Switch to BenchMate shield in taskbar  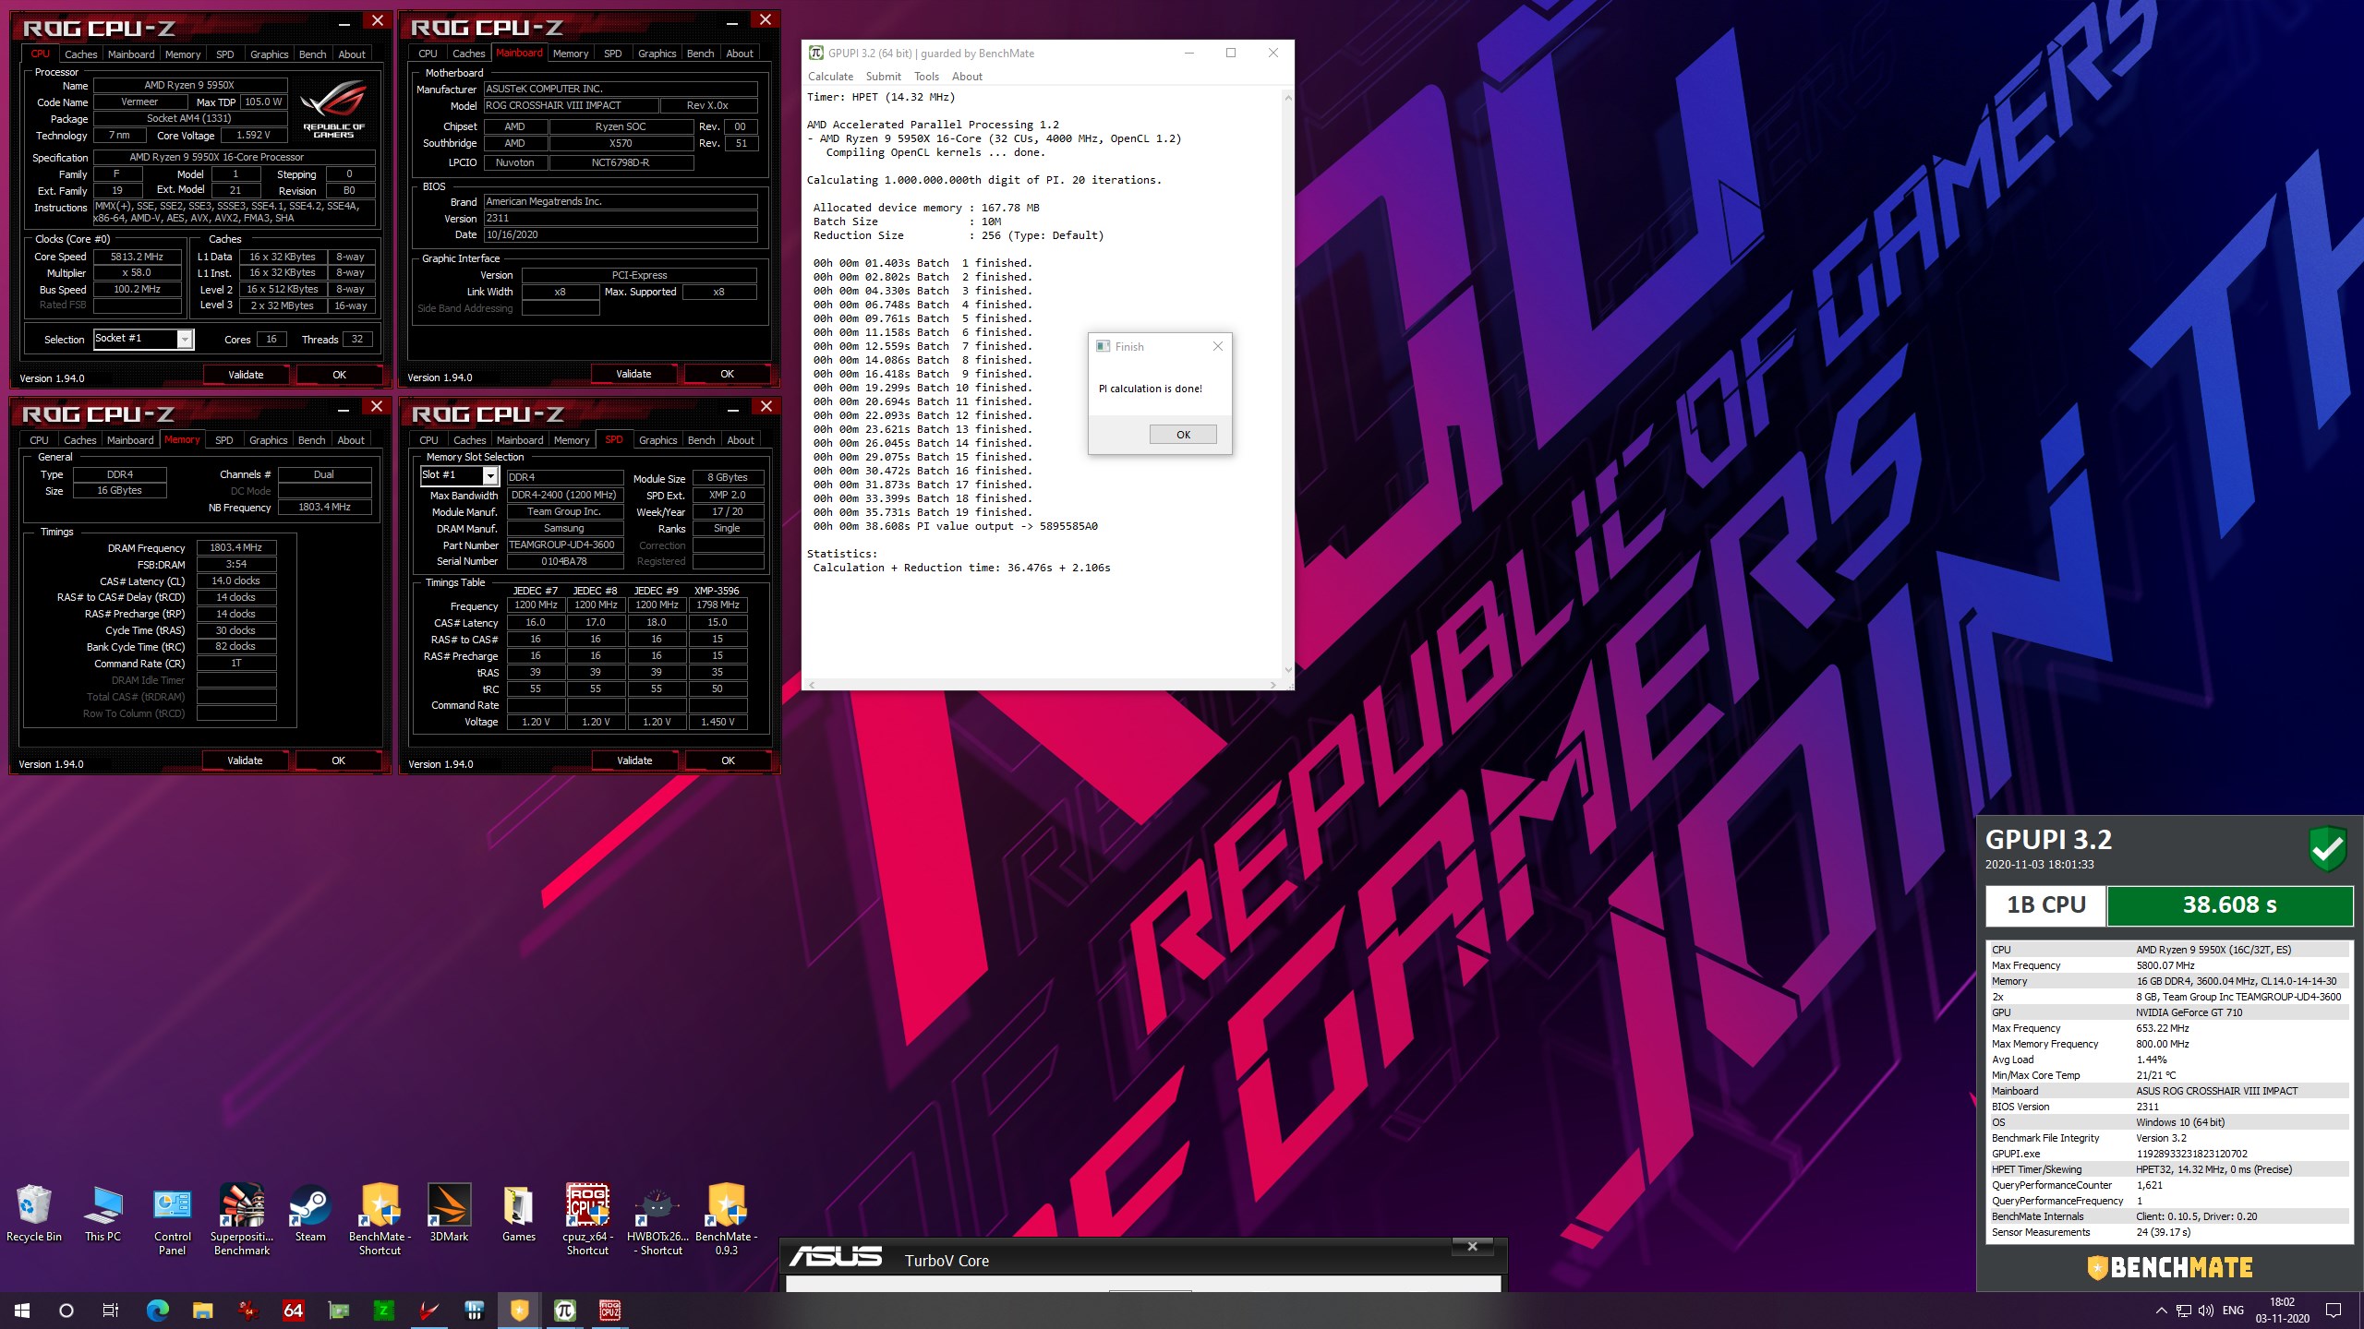pyautogui.click(x=520, y=1310)
